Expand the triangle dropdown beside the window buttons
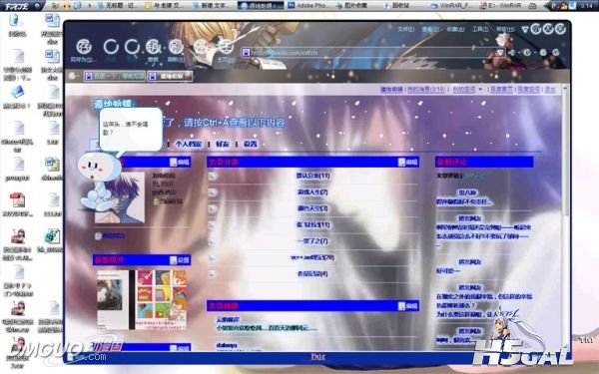599x374 pixels. [525, 29]
